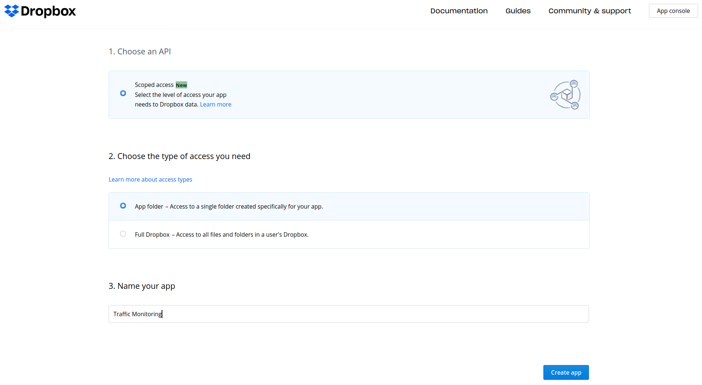
Task: Click the 'Scoped access' label text
Action: (154, 85)
